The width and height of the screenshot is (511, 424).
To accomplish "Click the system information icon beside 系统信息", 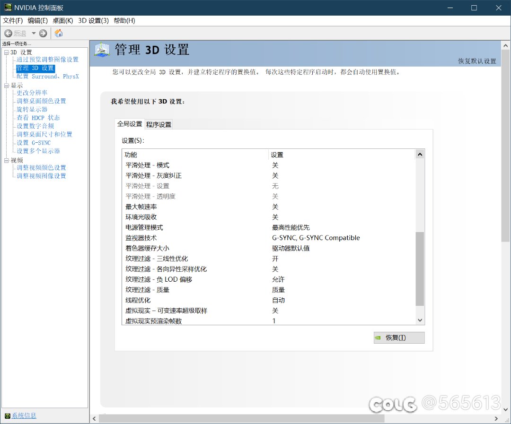I will point(7,416).
